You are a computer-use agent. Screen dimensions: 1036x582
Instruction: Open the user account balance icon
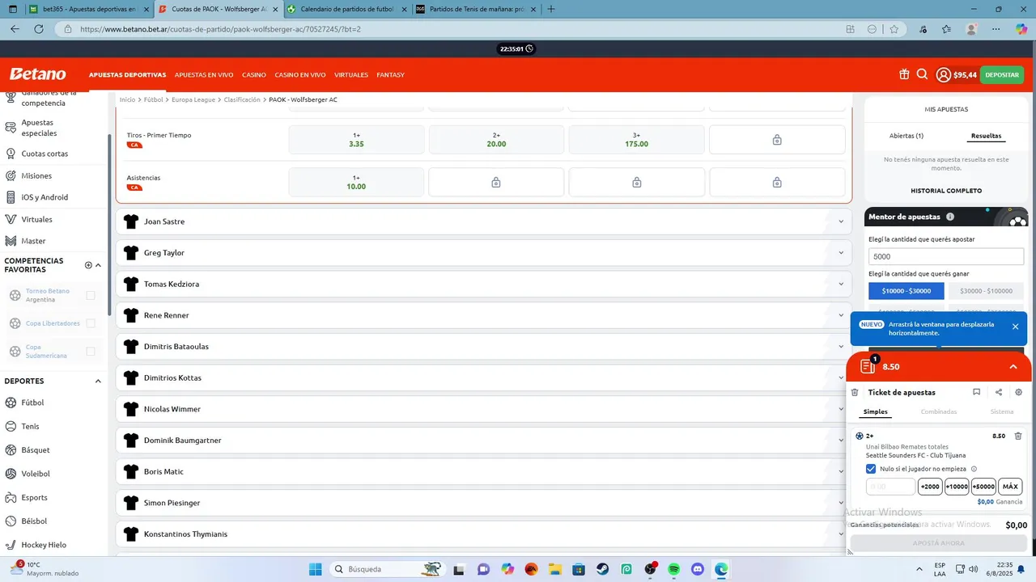(944, 74)
